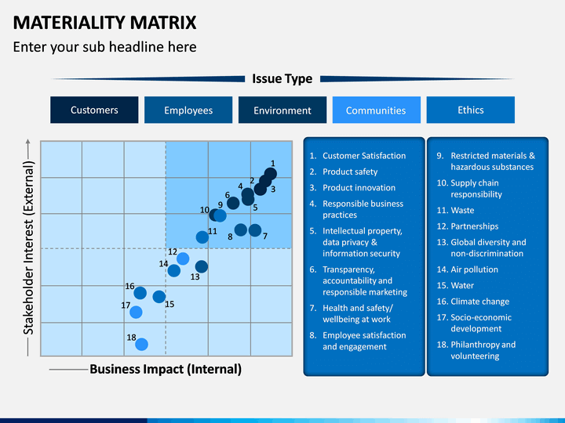
Task: Click the Environment issue type box
Action: pos(282,110)
